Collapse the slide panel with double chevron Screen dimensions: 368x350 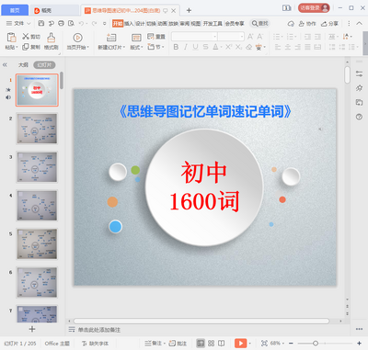click(5, 65)
